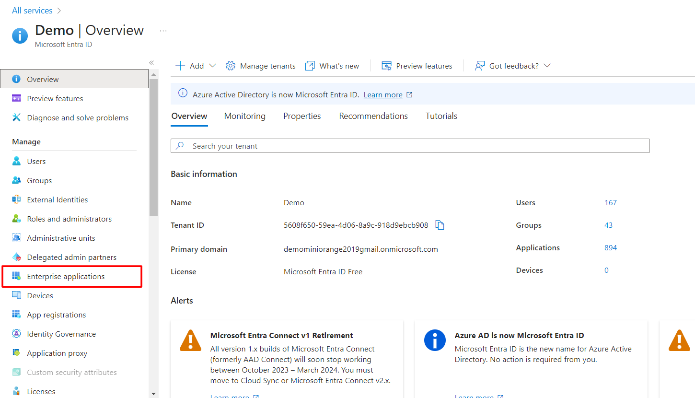Open the Applications count 894 link
Screen dimensions: 695x398
[611, 247]
